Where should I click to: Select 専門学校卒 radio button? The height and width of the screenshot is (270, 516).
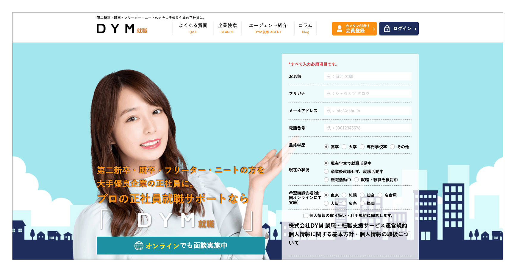point(362,147)
